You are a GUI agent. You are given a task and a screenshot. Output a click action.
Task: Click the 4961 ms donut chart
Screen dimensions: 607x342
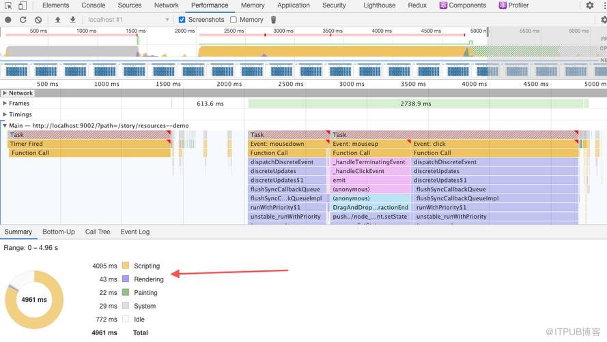tap(34, 300)
